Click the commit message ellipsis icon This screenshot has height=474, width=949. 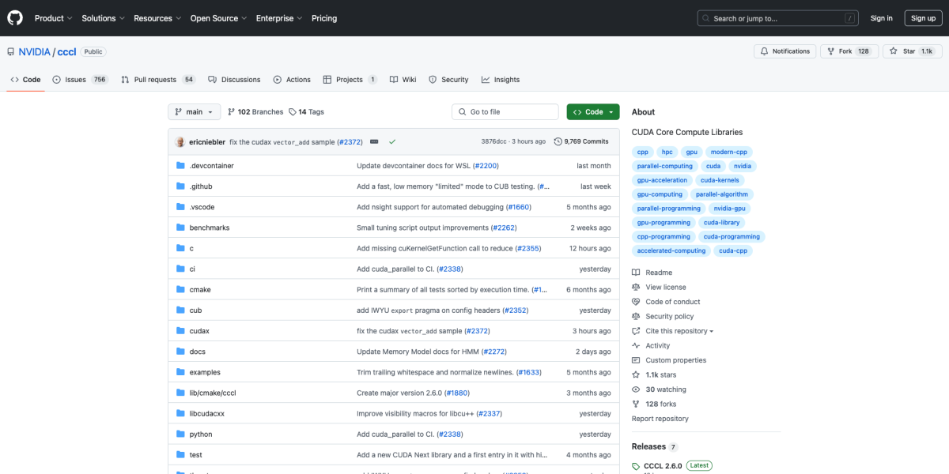point(374,141)
